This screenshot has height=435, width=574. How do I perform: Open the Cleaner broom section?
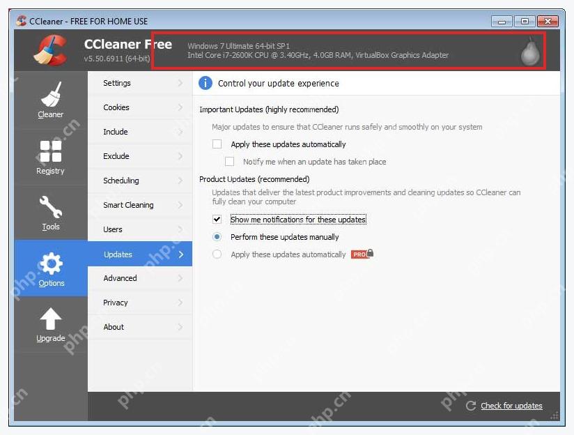[x=51, y=100]
